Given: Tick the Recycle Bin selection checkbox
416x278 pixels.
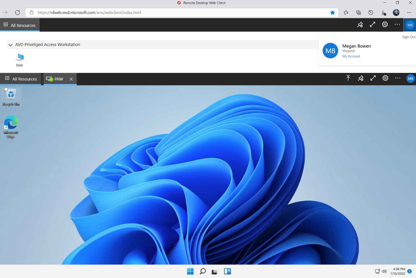Looking at the screenshot, I should click(x=6, y=89).
